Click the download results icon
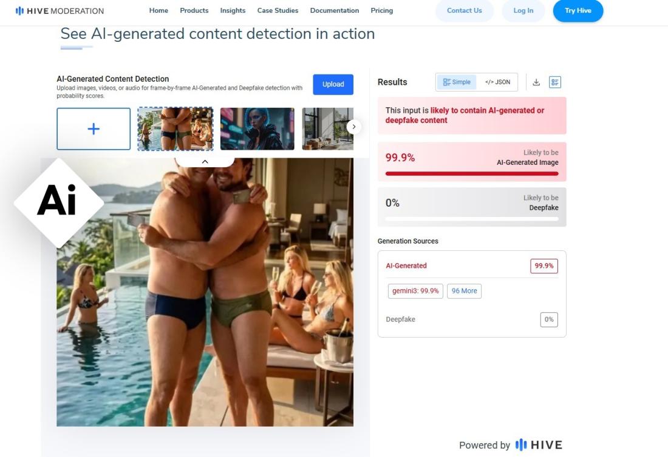 (536, 82)
